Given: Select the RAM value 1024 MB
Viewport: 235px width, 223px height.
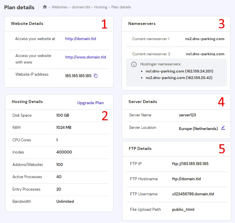Looking at the screenshot, I should click(64, 127).
